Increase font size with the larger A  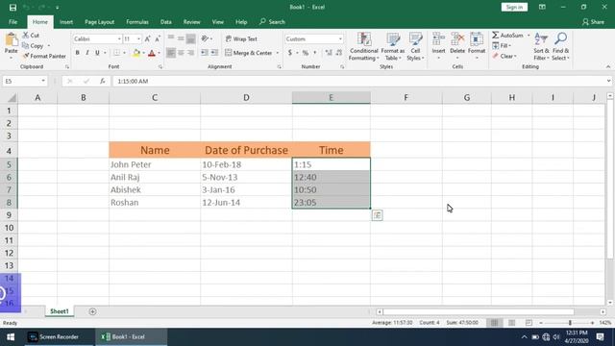(x=147, y=38)
